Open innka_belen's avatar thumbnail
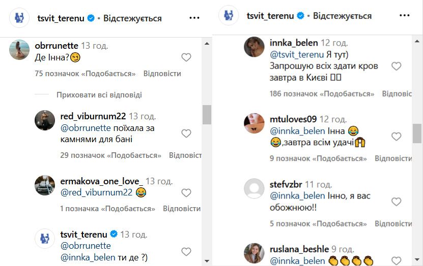Screen dimensions: 423x266 tap(254, 48)
